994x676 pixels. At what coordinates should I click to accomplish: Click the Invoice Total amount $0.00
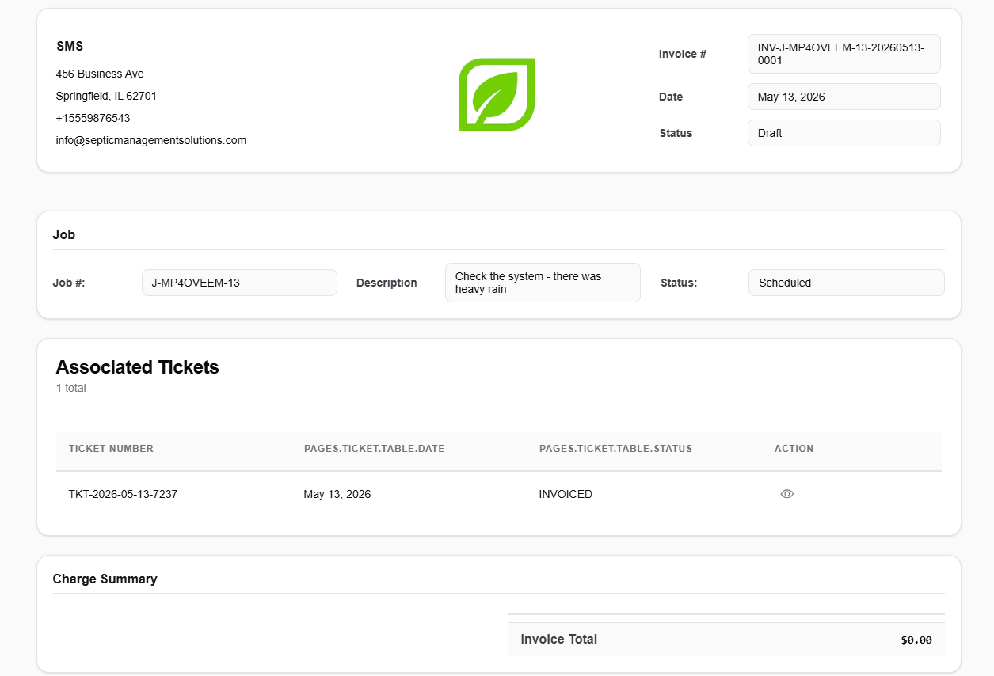coord(916,640)
